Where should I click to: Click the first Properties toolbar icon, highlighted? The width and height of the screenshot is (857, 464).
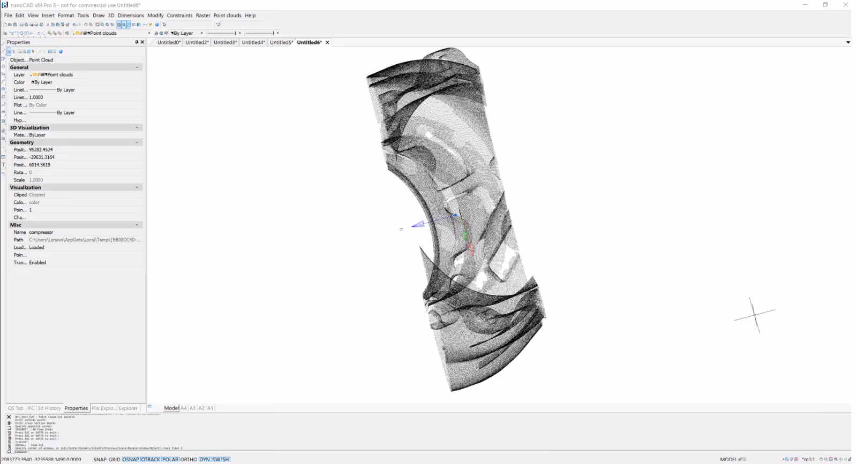pyautogui.click(x=9, y=51)
